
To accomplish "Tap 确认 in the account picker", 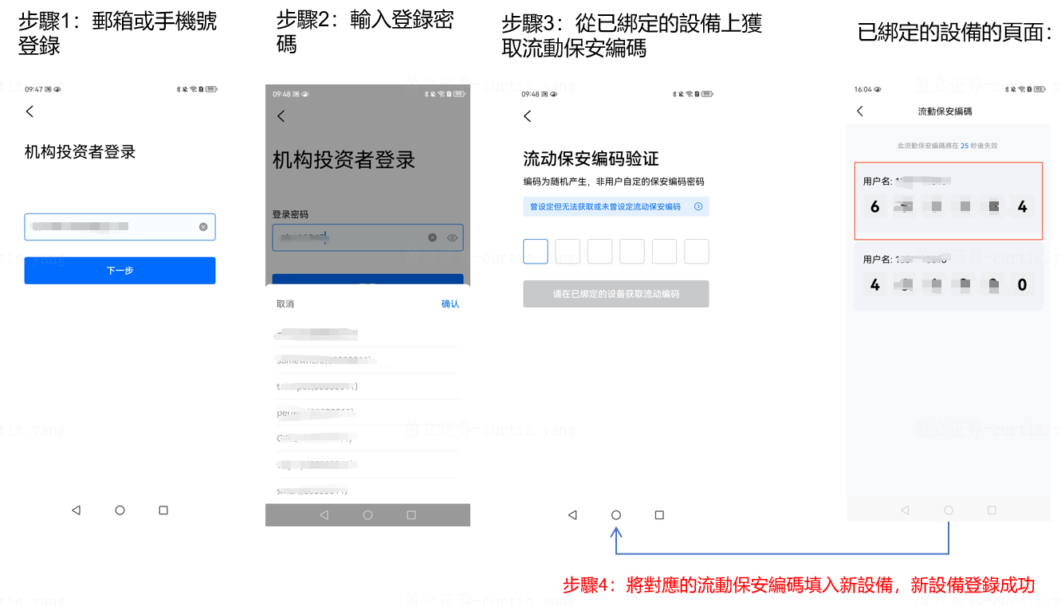I will (450, 304).
